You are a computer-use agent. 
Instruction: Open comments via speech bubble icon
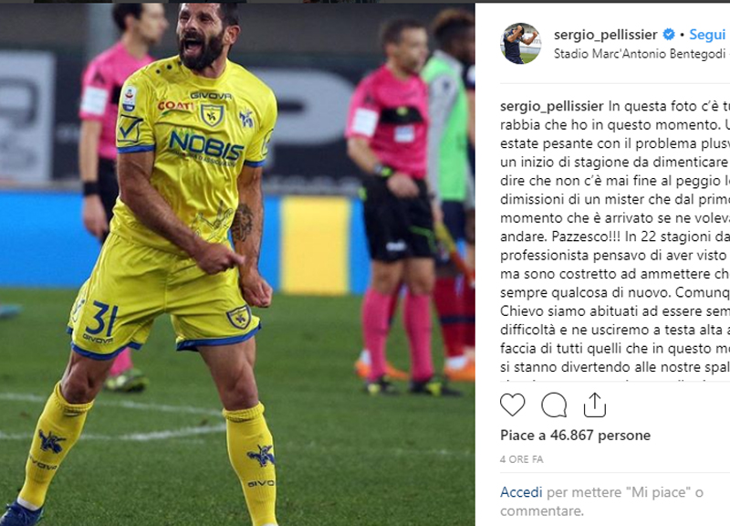point(554,405)
